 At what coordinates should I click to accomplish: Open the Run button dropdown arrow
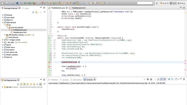point(31,3)
